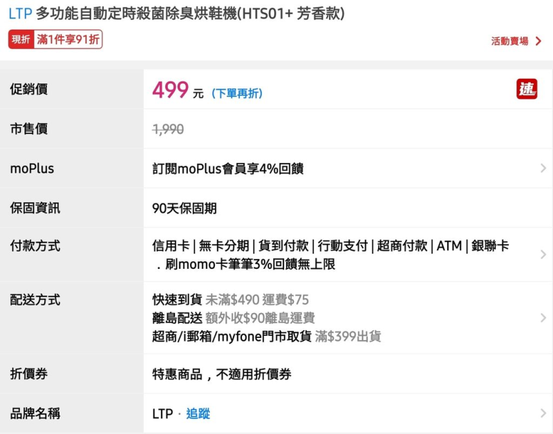The image size is (553, 434).
Task: Click the red 速 fast-delivery icon
Action: tap(527, 89)
